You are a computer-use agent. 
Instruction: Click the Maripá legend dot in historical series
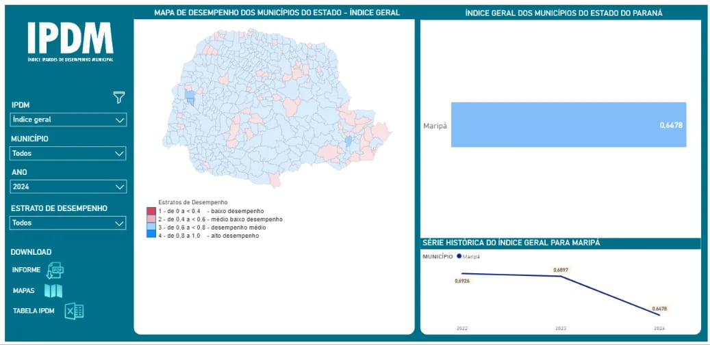click(x=459, y=256)
